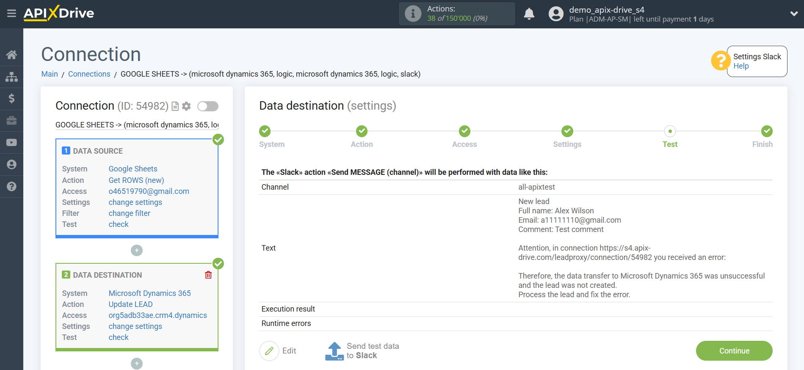Click the Send test data to Slack label

(373, 351)
